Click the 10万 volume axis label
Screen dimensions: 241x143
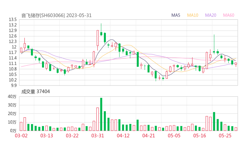[x=12, y=122]
